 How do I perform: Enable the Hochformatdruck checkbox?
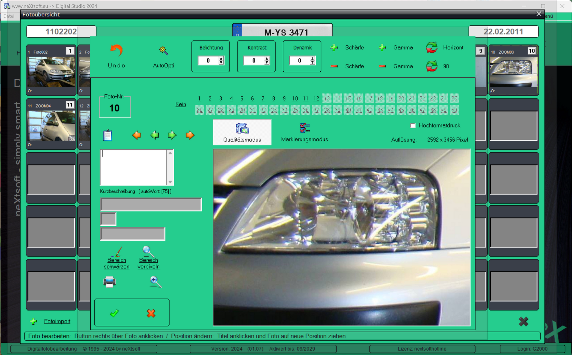(413, 125)
